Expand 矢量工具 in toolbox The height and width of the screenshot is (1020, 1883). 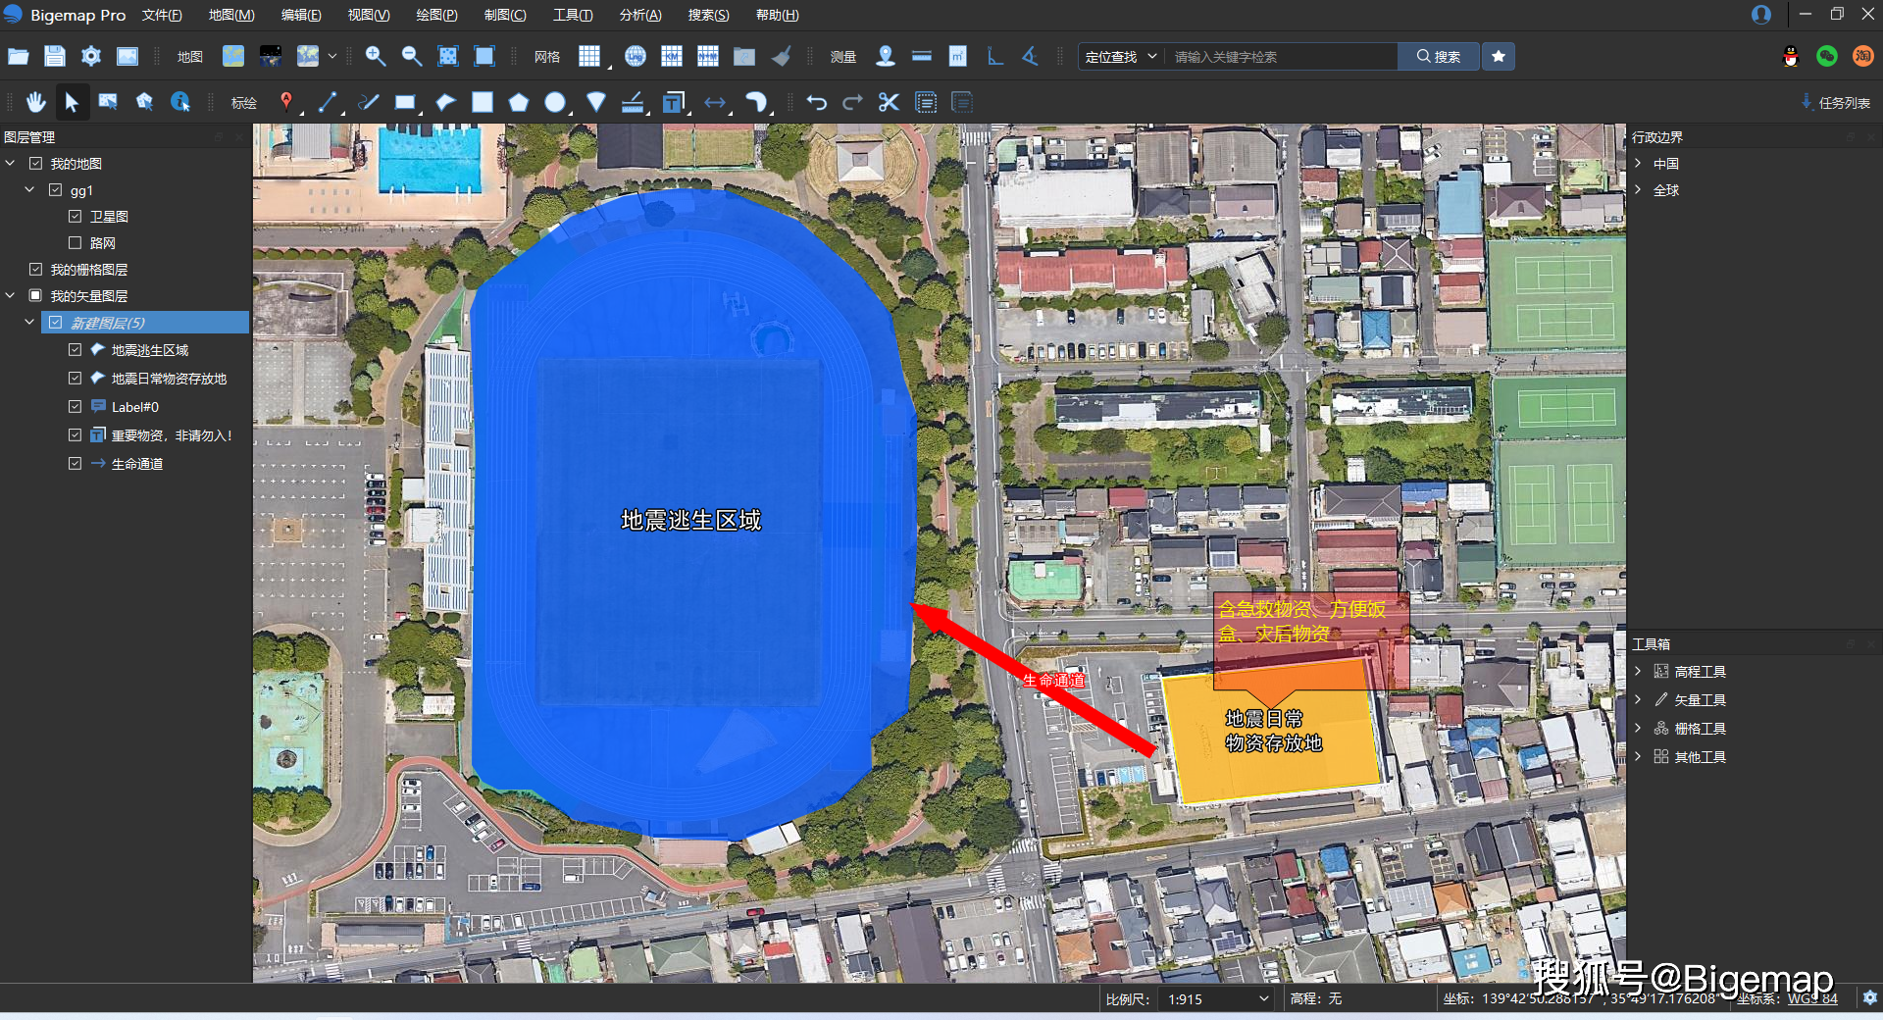1638,700
